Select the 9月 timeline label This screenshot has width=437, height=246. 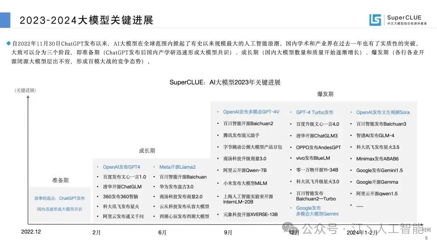228,233
